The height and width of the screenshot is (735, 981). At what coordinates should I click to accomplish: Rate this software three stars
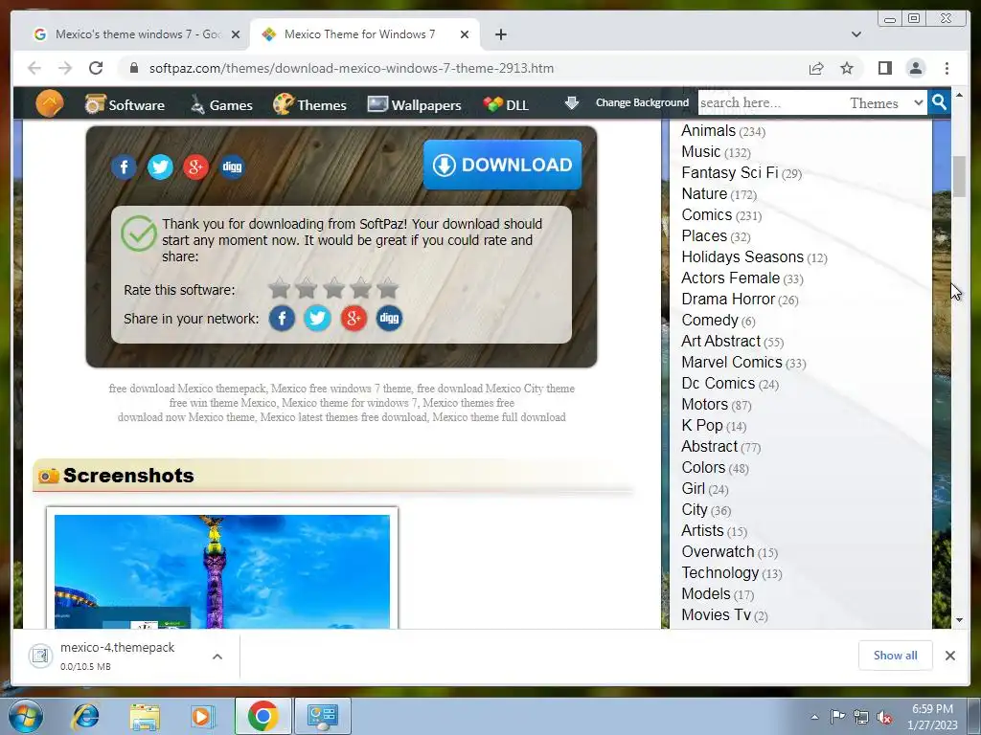(x=333, y=289)
